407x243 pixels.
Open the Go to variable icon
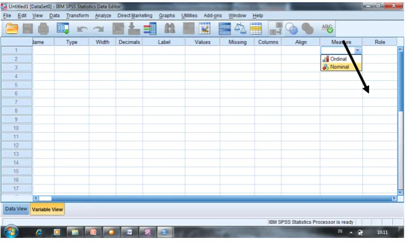click(x=134, y=28)
